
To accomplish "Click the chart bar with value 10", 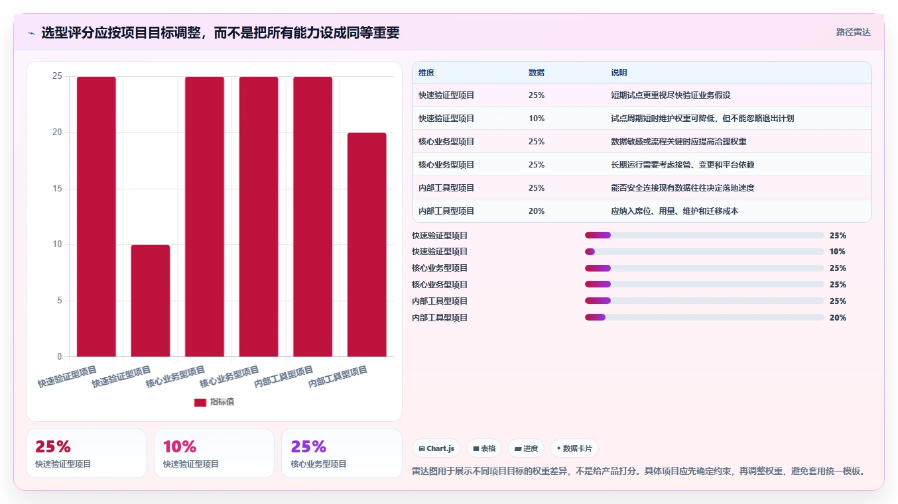I will coord(151,301).
